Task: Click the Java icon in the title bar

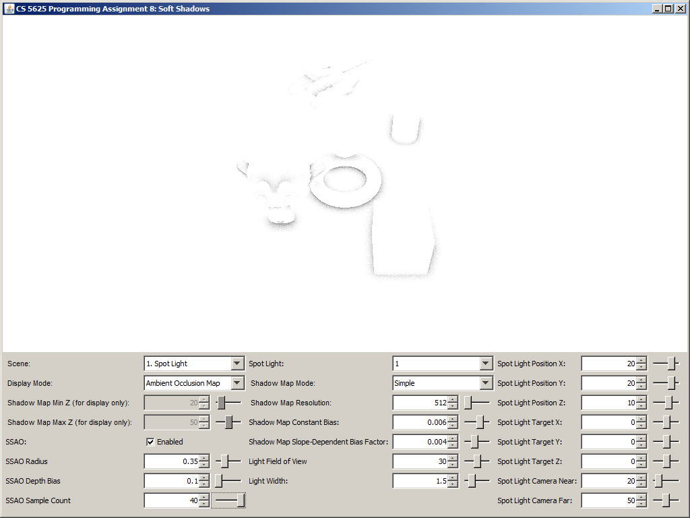Action: click(x=9, y=8)
